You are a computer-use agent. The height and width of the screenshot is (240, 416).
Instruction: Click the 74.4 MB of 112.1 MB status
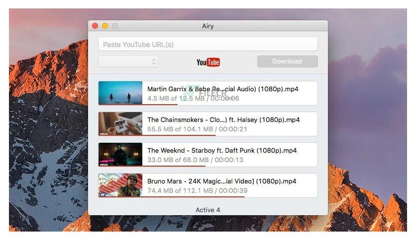[198, 190]
